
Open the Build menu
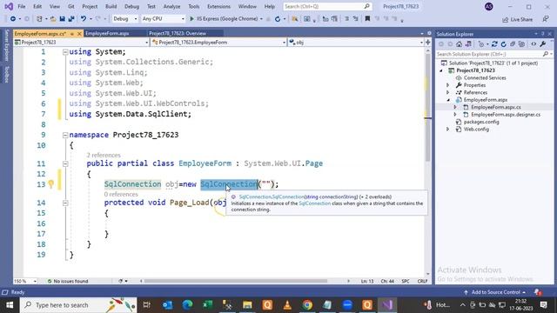111,6
